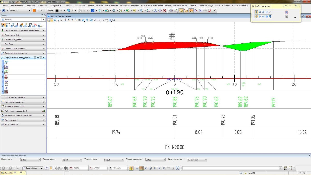Viewport: 311px width, 175px height.
Task: Click the zoom in magnifier icon
Action: point(69,20)
